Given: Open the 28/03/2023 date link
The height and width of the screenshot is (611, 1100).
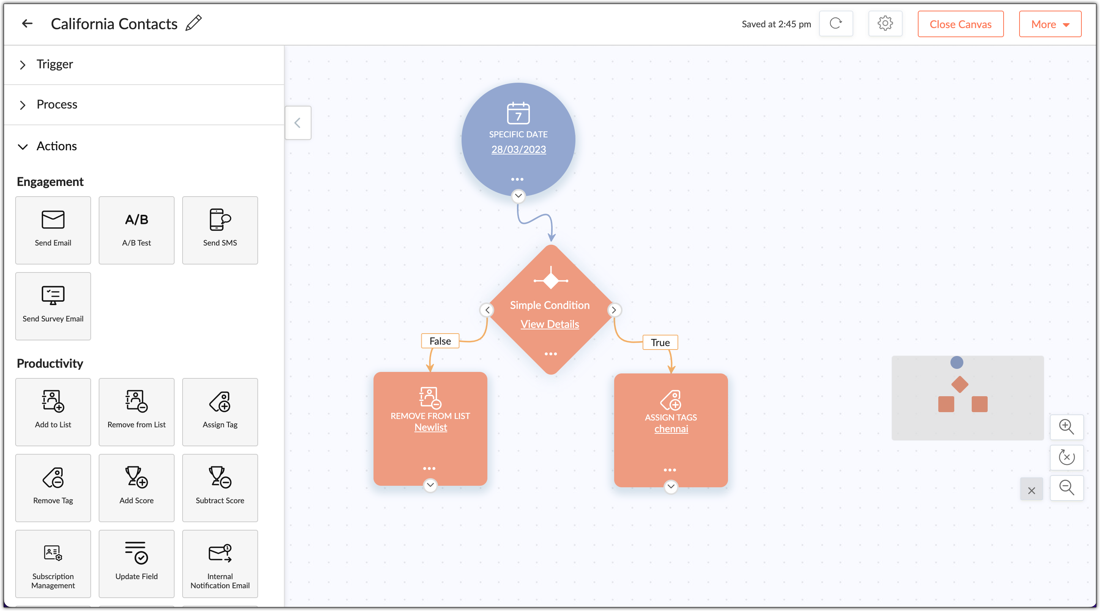Looking at the screenshot, I should click(x=518, y=150).
